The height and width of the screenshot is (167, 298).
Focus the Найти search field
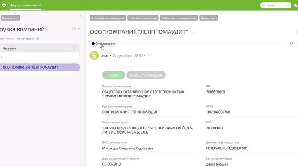[x=275, y=6]
